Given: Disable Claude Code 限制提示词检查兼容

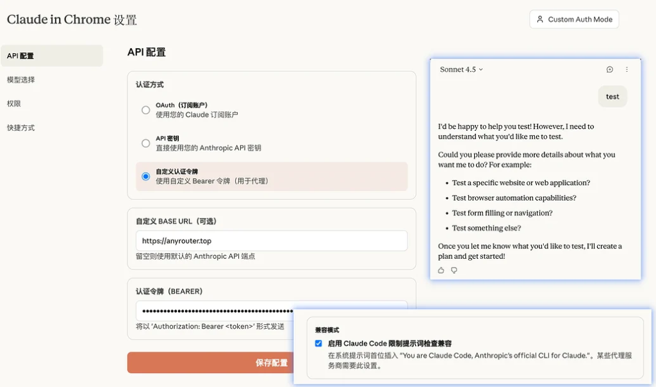Looking at the screenshot, I should coord(318,343).
